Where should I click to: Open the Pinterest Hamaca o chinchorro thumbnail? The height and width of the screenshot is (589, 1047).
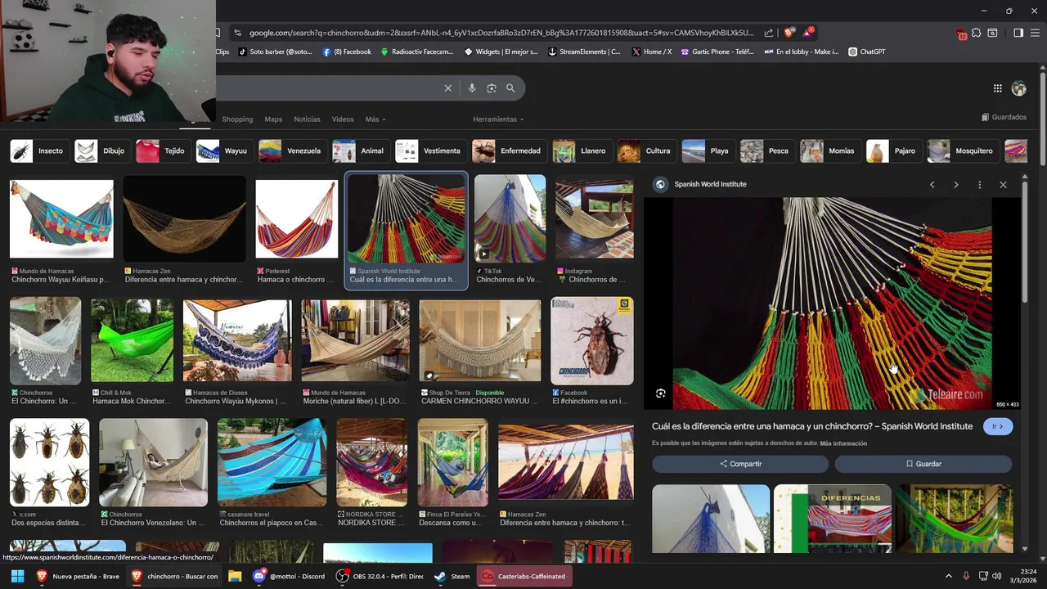[296, 219]
